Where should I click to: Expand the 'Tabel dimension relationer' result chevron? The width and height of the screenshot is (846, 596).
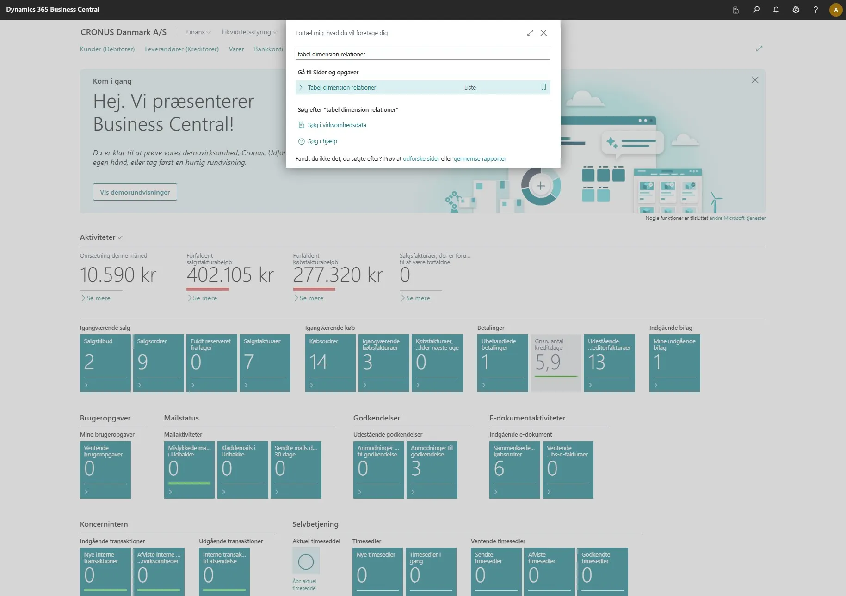tap(301, 87)
